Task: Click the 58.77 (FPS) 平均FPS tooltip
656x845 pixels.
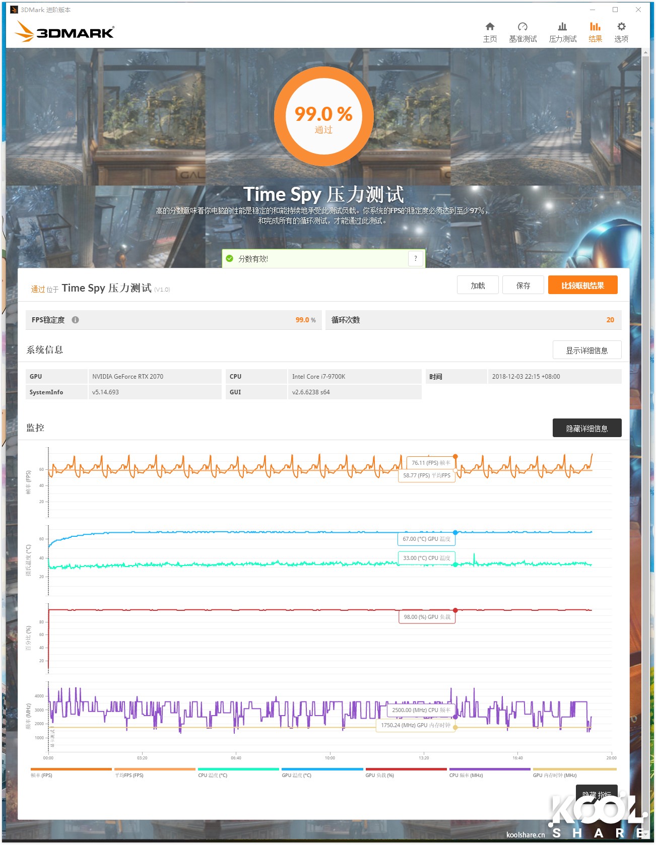Action: click(x=427, y=475)
